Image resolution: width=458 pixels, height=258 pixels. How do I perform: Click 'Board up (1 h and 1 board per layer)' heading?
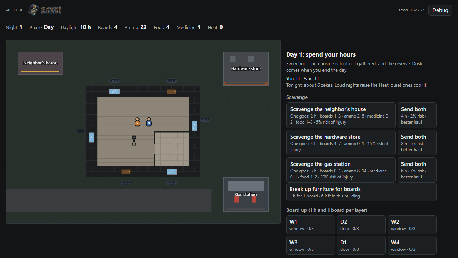(x=327, y=210)
